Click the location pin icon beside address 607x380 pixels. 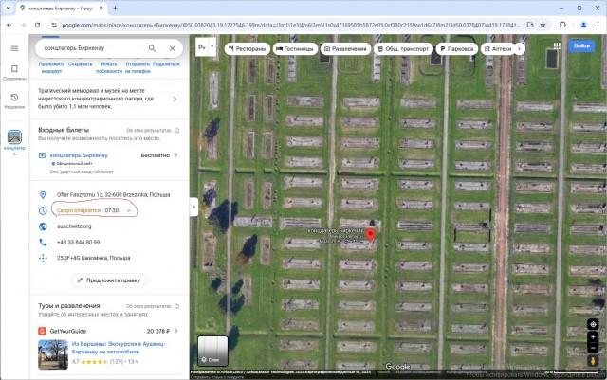pyautogui.click(x=43, y=195)
